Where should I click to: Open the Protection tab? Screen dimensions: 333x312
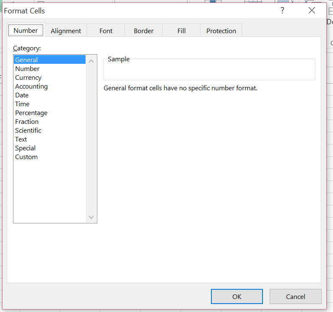[221, 31]
